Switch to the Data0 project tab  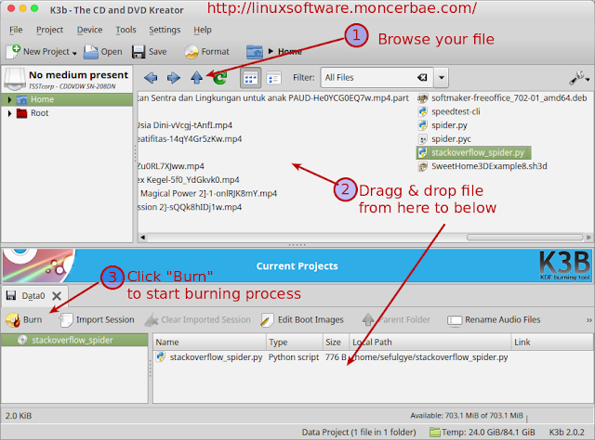(x=33, y=296)
